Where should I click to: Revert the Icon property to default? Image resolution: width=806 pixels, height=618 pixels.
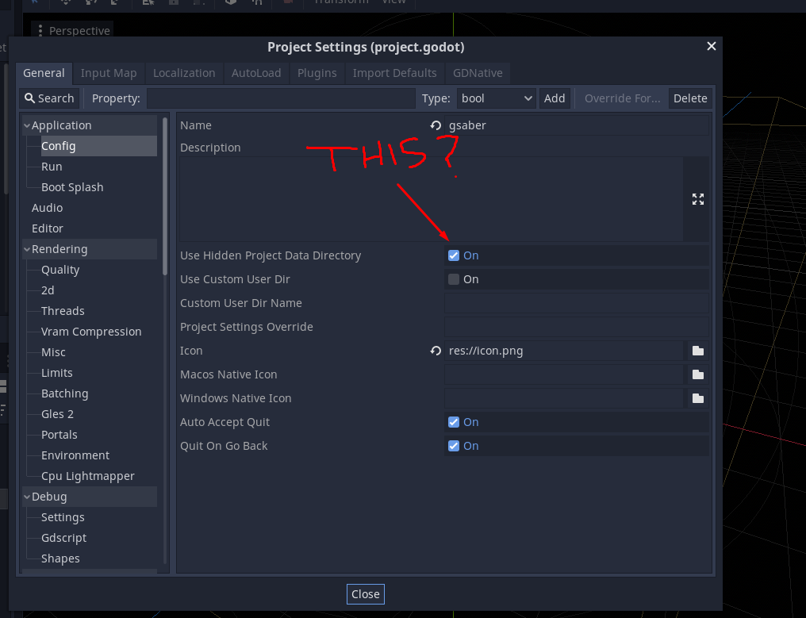pos(435,350)
